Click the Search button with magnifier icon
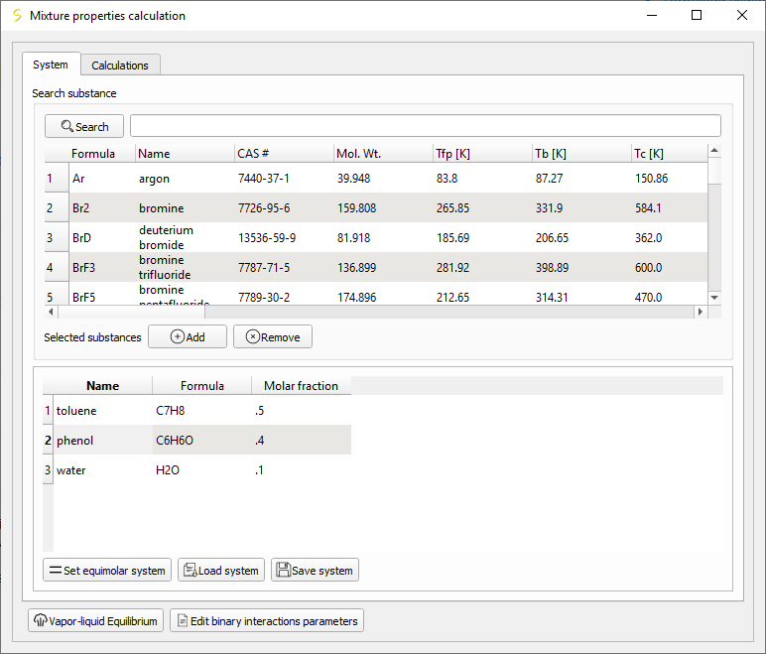This screenshot has width=766, height=654. coord(84,127)
